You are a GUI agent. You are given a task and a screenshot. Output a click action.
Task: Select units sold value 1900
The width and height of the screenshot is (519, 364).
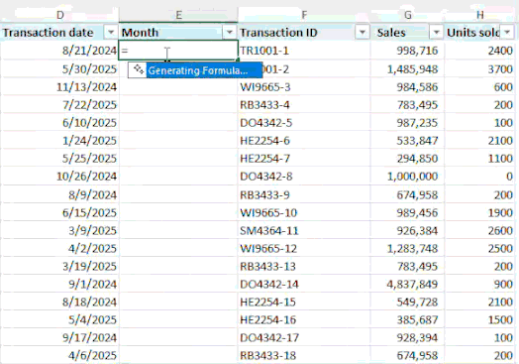click(x=480, y=212)
